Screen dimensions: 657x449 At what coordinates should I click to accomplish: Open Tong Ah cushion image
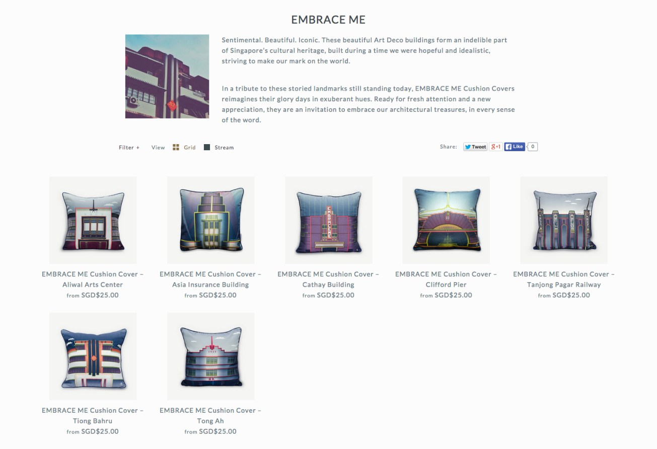click(210, 356)
